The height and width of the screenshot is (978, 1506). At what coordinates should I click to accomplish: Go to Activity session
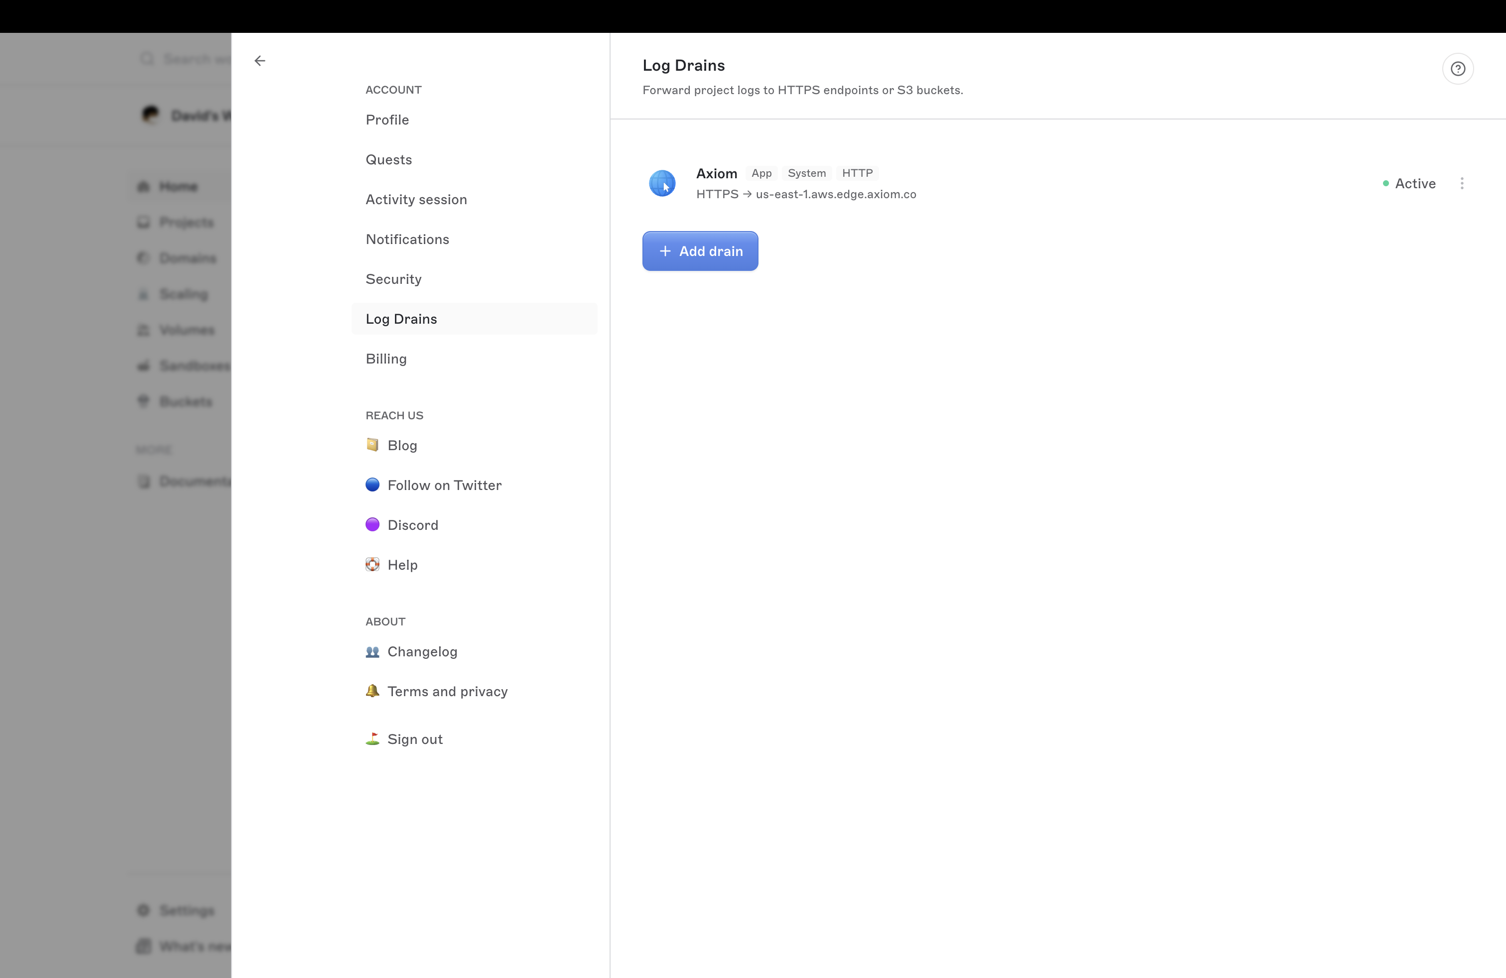click(474, 199)
